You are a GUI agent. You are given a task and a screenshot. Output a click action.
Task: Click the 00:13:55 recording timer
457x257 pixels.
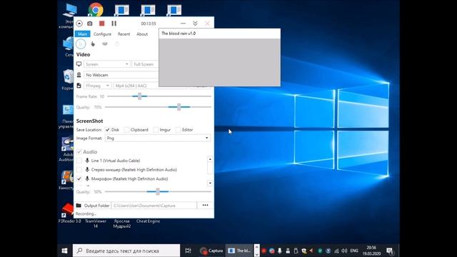point(149,24)
